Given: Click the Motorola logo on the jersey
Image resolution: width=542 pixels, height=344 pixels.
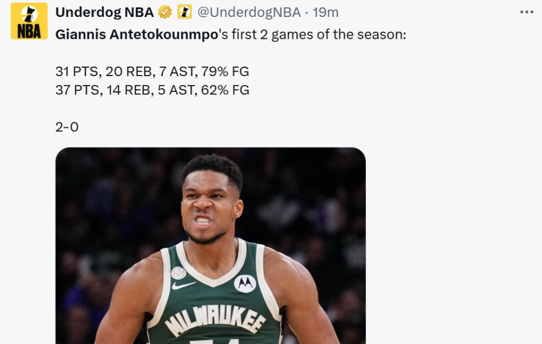Looking at the screenshot, I should coord(245,283).
